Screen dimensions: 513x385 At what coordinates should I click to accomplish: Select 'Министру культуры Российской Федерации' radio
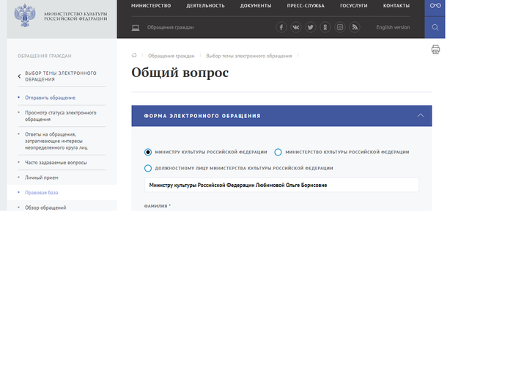[x=148, y=152]
